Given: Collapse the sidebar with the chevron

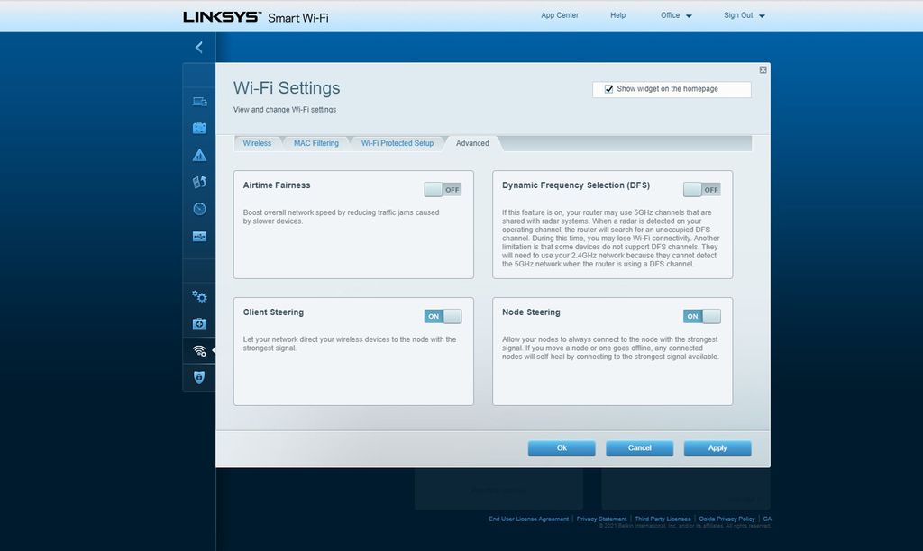Looking at the screenshot, I should (x=199, y=47).
